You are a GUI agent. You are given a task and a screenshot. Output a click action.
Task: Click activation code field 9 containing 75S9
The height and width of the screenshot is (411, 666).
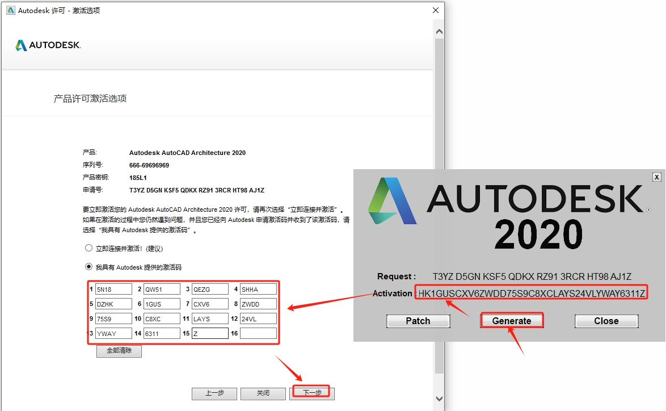pos(113,318)
